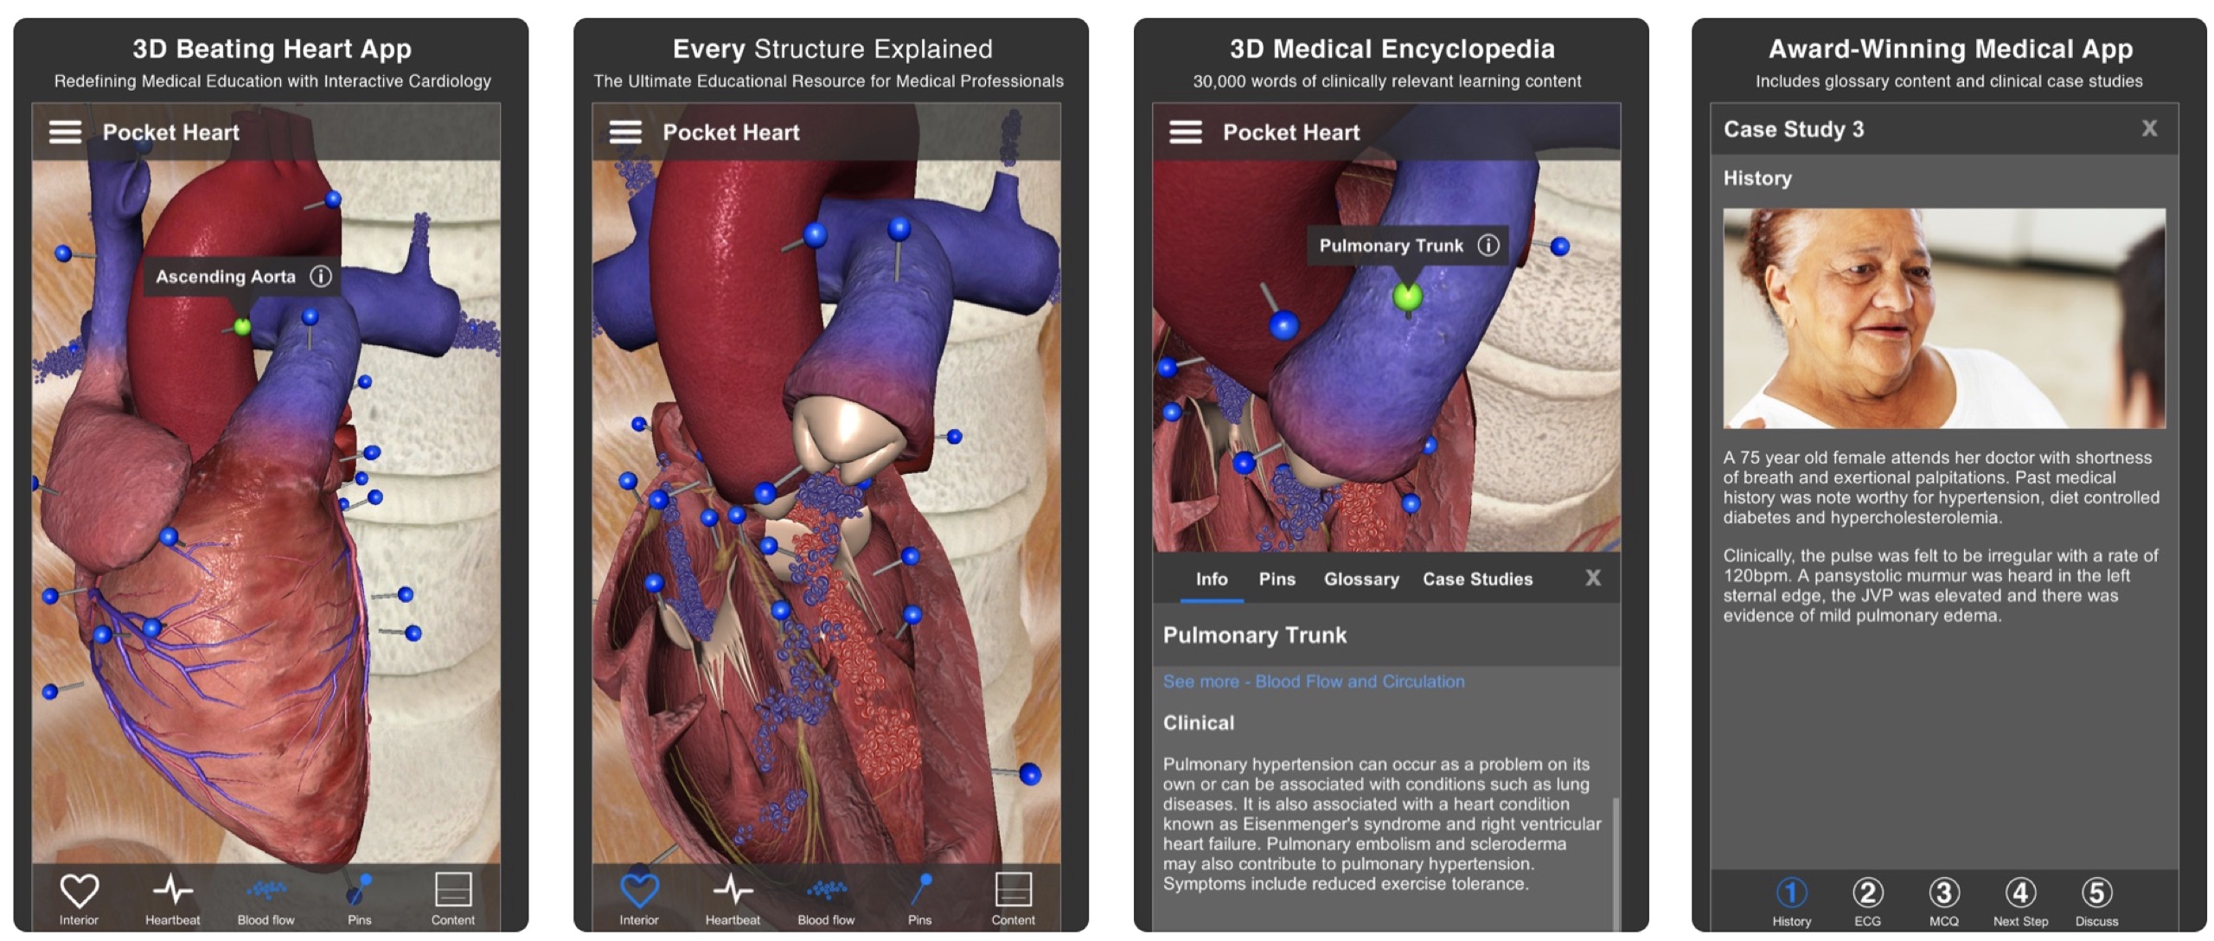Click the green pin on Pulmonary Trunk
This screenshot has width=2214, height=941.
[x=1407, y=297]
